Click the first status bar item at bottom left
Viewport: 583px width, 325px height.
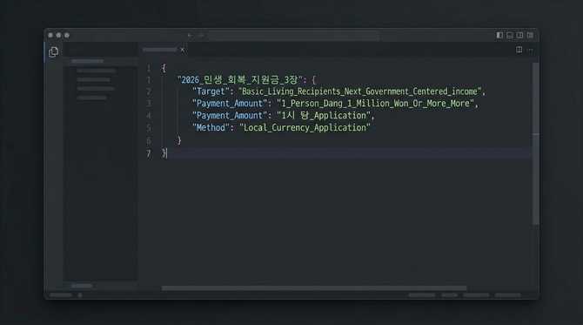[61, 295]
